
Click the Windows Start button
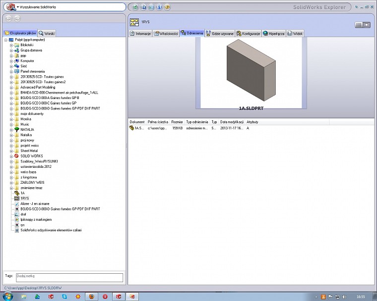point(7,297)
